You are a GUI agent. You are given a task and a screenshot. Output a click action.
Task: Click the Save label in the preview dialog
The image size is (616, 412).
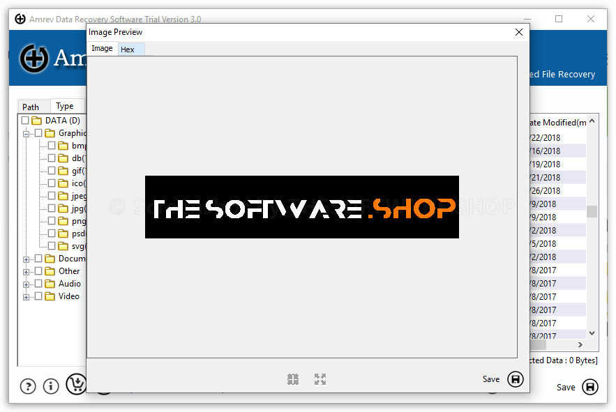(x=491, y=379)
